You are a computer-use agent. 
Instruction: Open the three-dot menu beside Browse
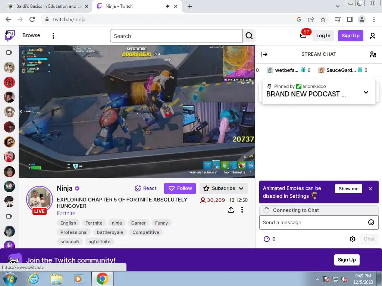click(x=53, y=36)
